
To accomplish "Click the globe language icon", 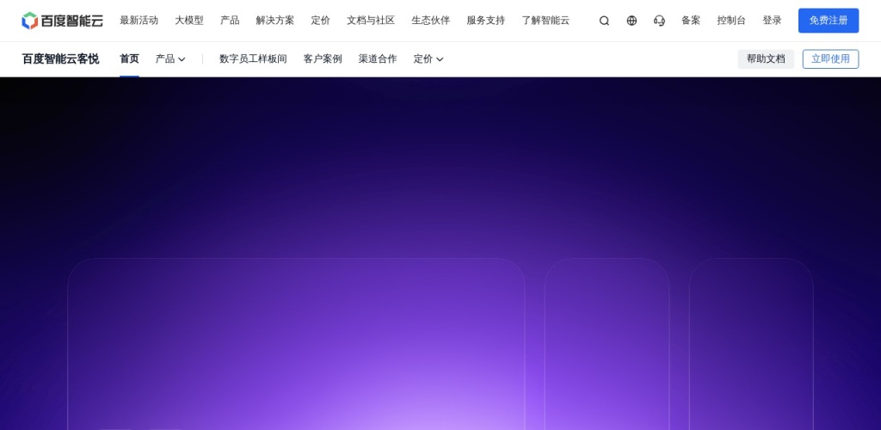I will point(631,21).
